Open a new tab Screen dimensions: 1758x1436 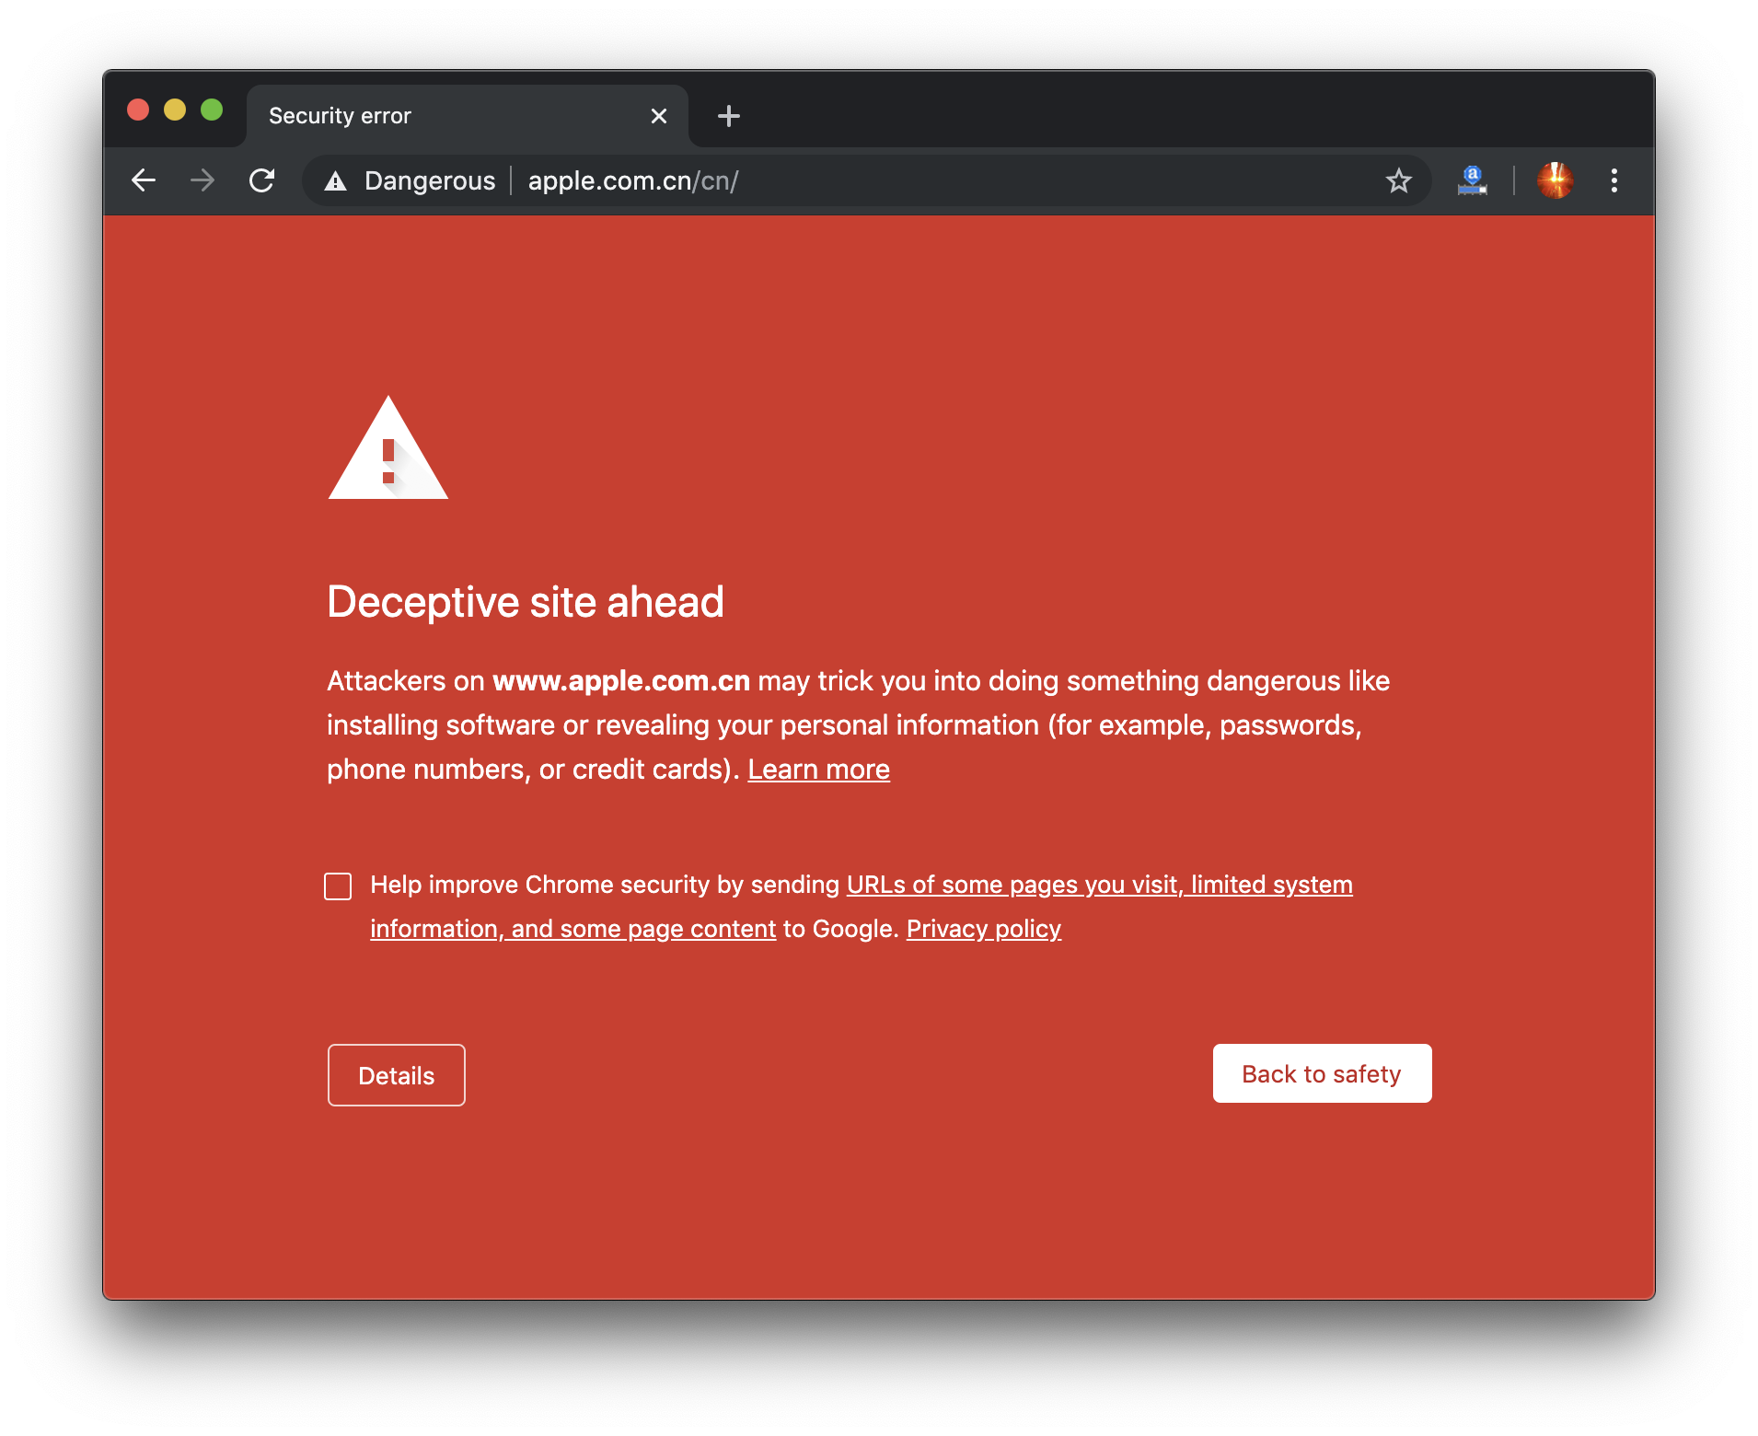728,116
